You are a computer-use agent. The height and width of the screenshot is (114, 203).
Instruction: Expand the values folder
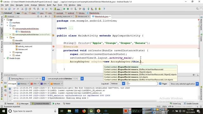click(10, 55)
